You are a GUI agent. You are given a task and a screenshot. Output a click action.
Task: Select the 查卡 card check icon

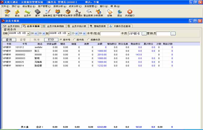(38, 12)
